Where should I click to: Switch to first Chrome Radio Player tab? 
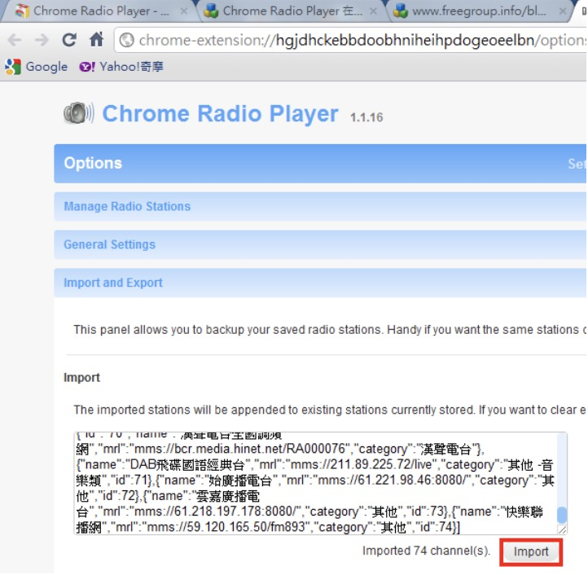(99, 11)
